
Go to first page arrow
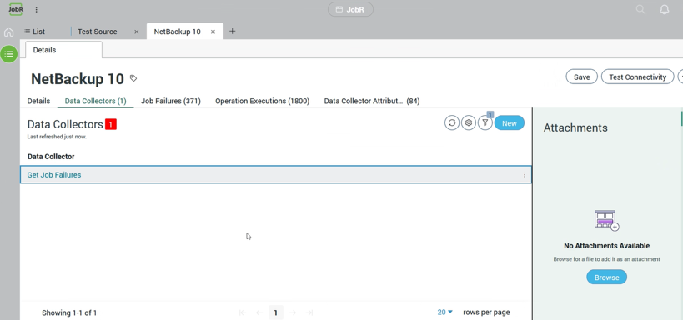pyautogui.click(x=243, y=312)
